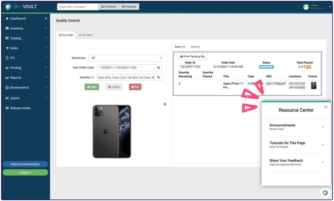This screenshot has height=201, width=334.
Task: Click the ReadyToShip status badge
Action: 266,67
